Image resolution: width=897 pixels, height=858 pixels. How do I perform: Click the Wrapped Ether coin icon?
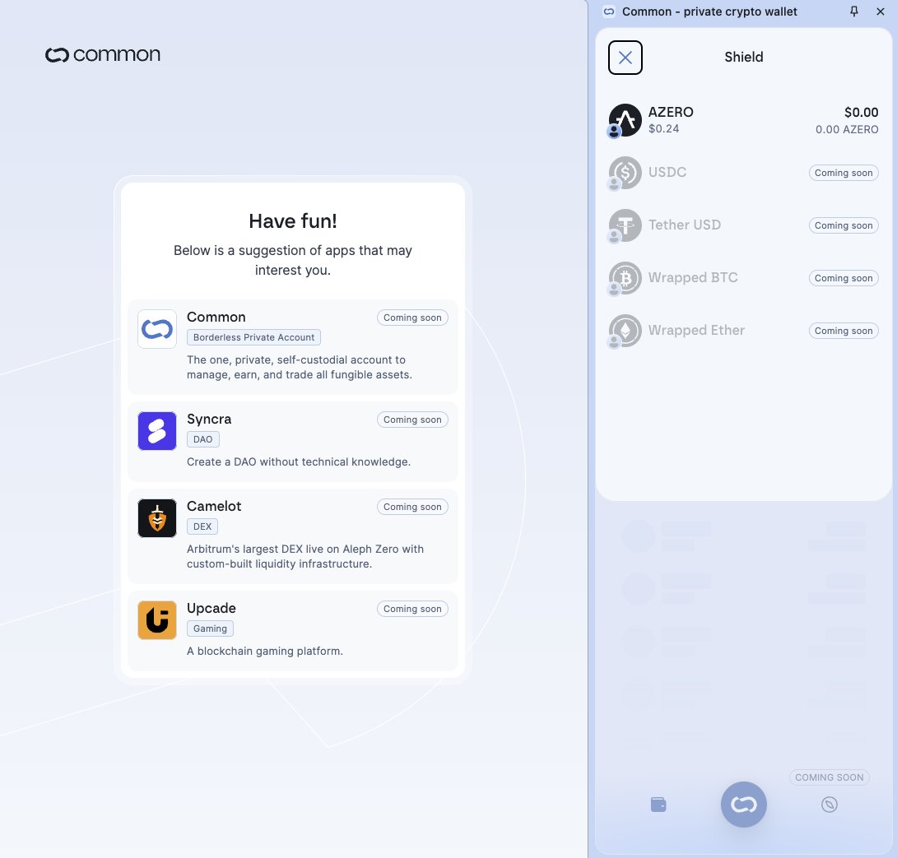pos(625,331)
